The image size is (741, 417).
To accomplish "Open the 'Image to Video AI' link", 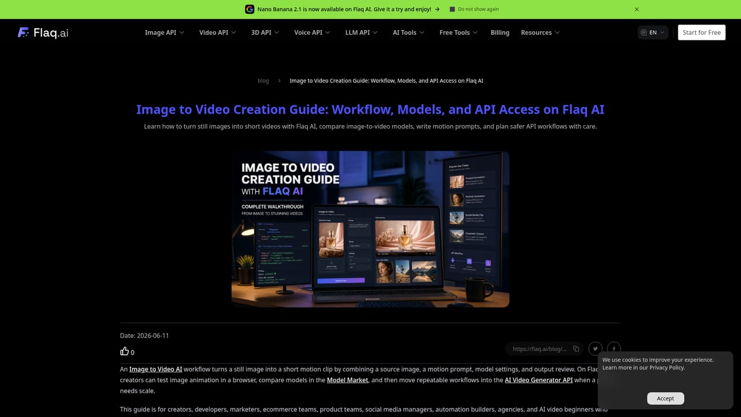I will point(156,369).
